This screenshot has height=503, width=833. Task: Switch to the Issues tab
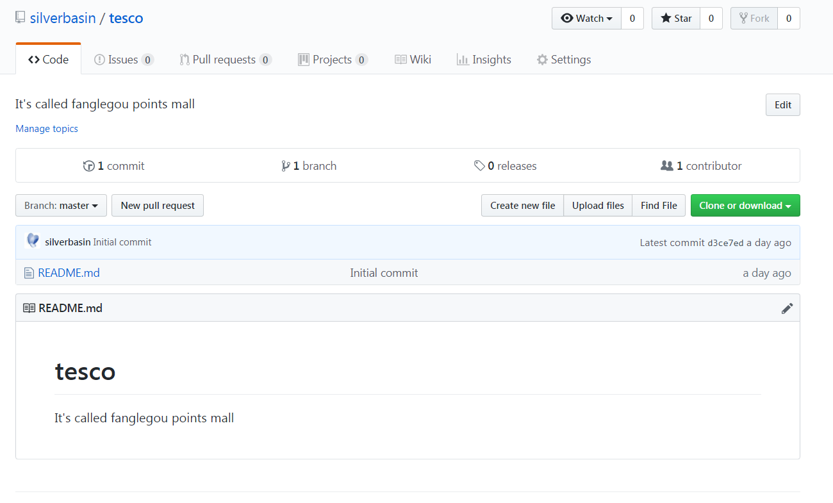tap(124, 60)
